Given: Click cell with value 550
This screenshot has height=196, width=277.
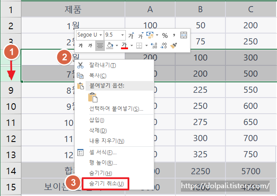Looking at the screenshot, I should pos(251,90).
